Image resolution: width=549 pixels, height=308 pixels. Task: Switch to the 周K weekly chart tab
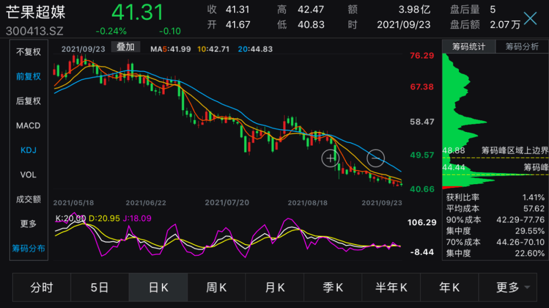point(217,287)
